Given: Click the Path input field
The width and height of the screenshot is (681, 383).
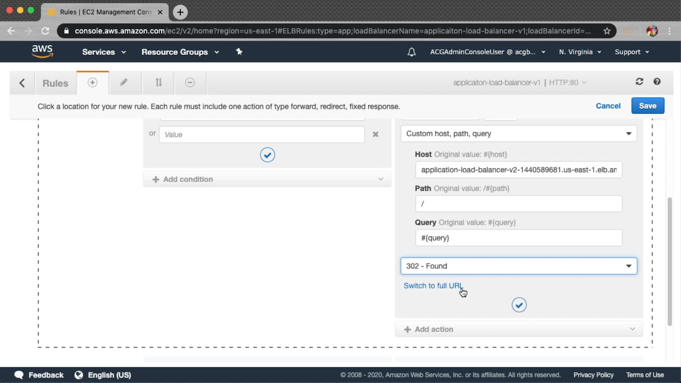Looking at the screenshot, I should tap(519, 204).
